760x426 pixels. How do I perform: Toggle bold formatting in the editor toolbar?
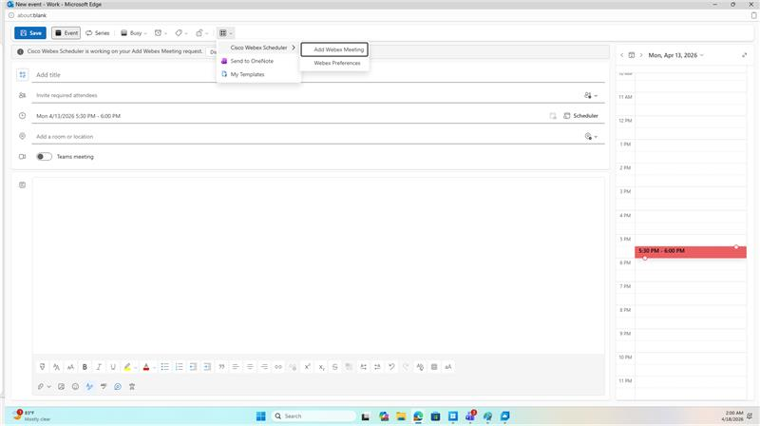[x=85, y=367]
